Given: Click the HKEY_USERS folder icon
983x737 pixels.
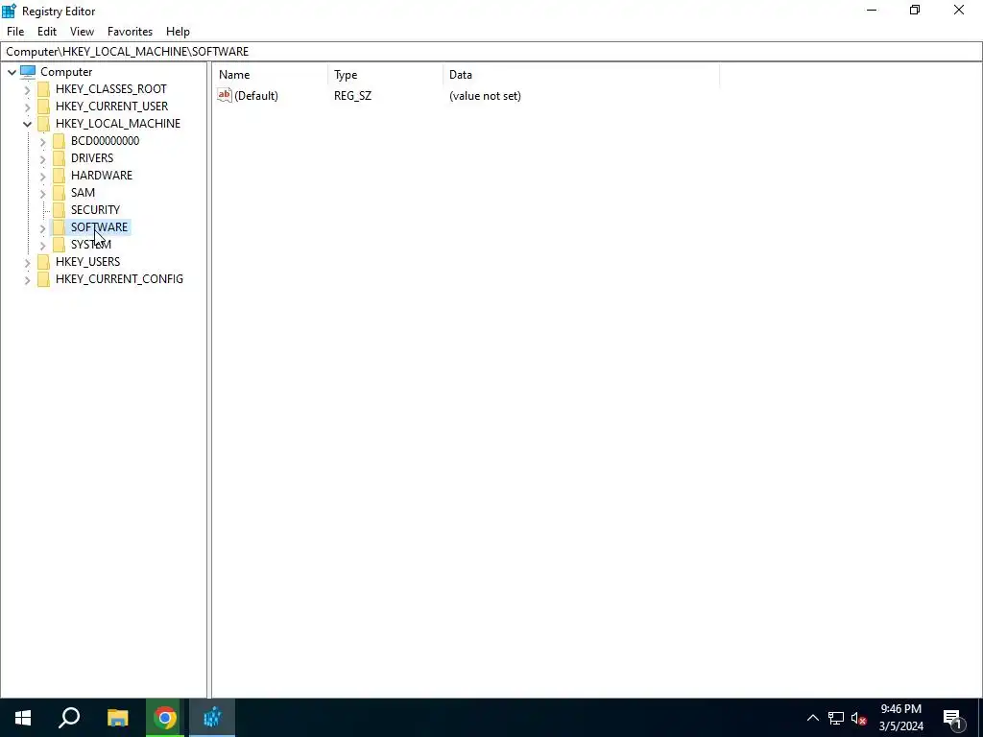Looking at the screenshot, I should (x=44, y=261).
